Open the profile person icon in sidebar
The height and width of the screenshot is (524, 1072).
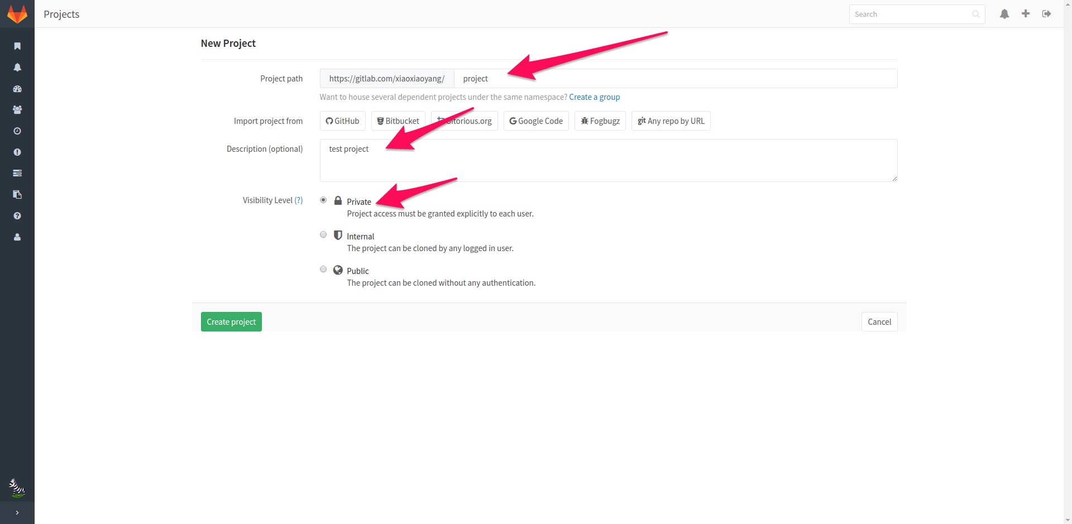pyautogui.click(x=17, y=237)
